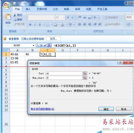Switch to the 页面布局 tab

click(42, 9)
